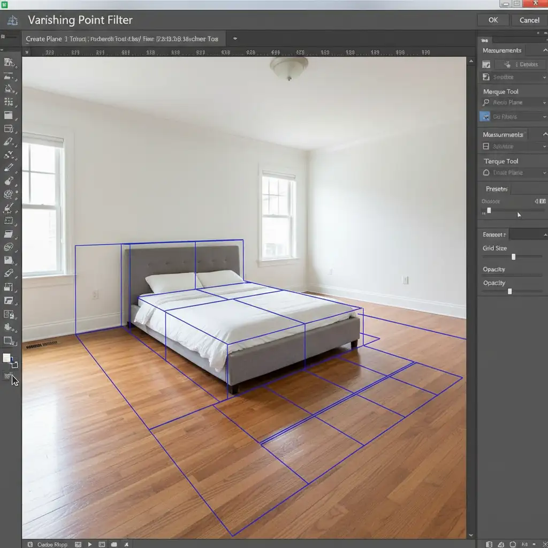Click the Vanishing Point filter title icon
The image size is (548, 548).
pyautogui.click(x=13, y=21)
